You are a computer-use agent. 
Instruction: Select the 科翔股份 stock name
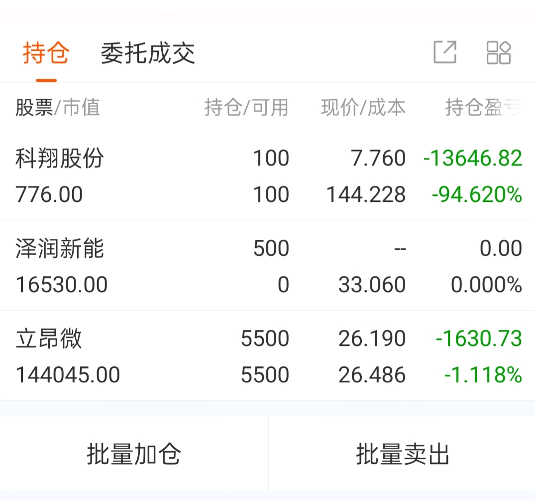pyautogui.click(x=60, y=159)
